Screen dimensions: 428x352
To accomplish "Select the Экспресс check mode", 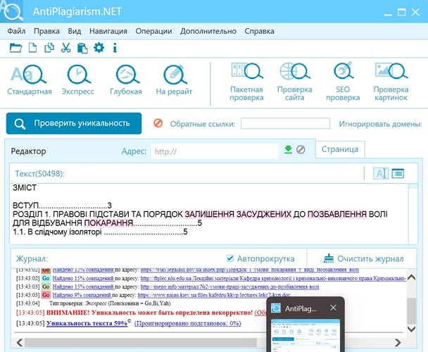I will [x=78, y=80].
